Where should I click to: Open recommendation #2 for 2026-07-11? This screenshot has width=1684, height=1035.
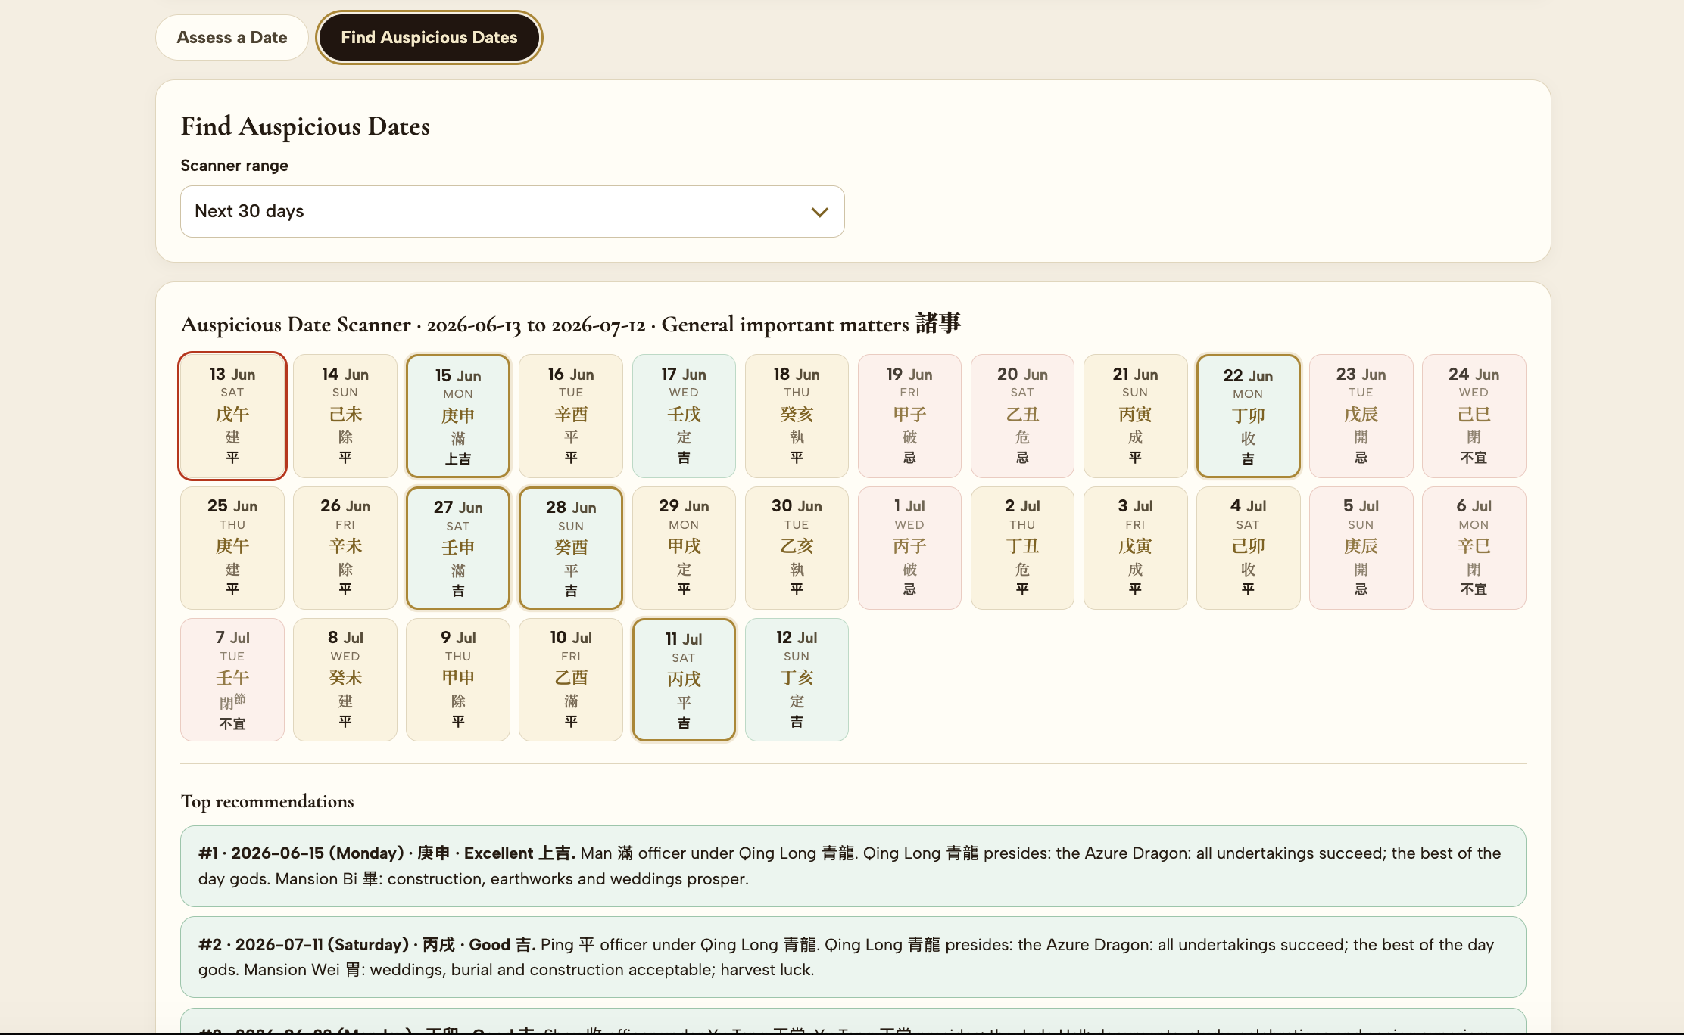click(x=853, y=957)
